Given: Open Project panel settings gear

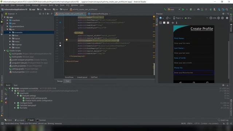Looking at the screenshot, I should pos(48,14).
